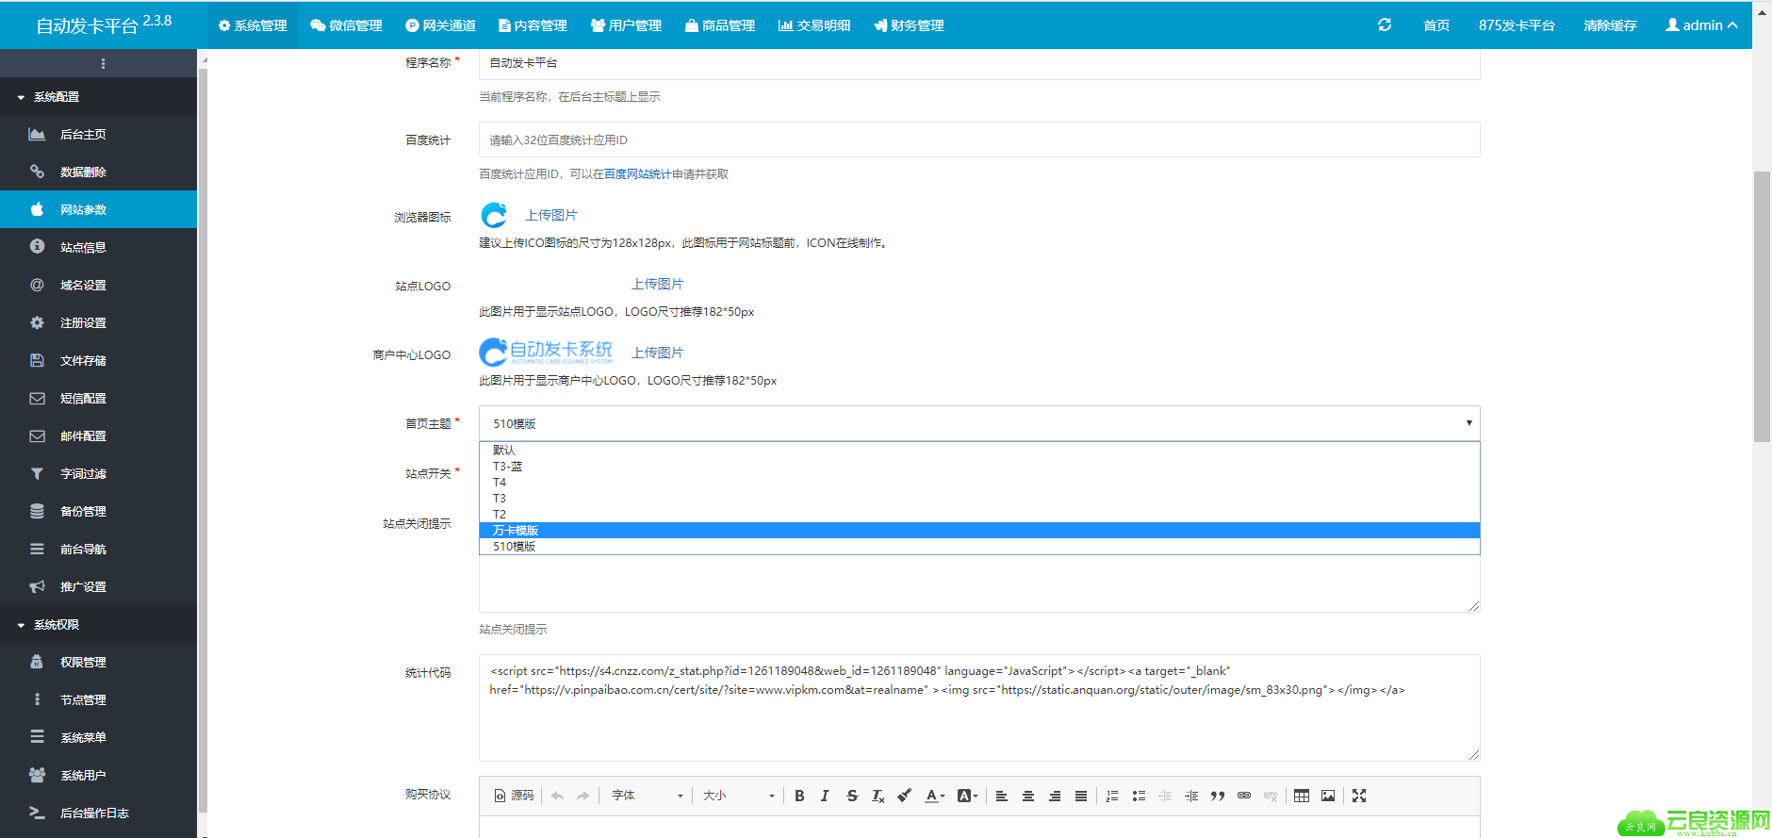Align text right in the editor

pyautogui.click(x=1055, y=796)
